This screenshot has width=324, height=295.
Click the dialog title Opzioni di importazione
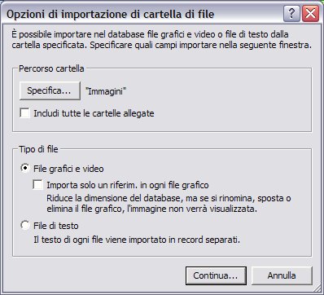pyautogui.click(x=111, y=14)
